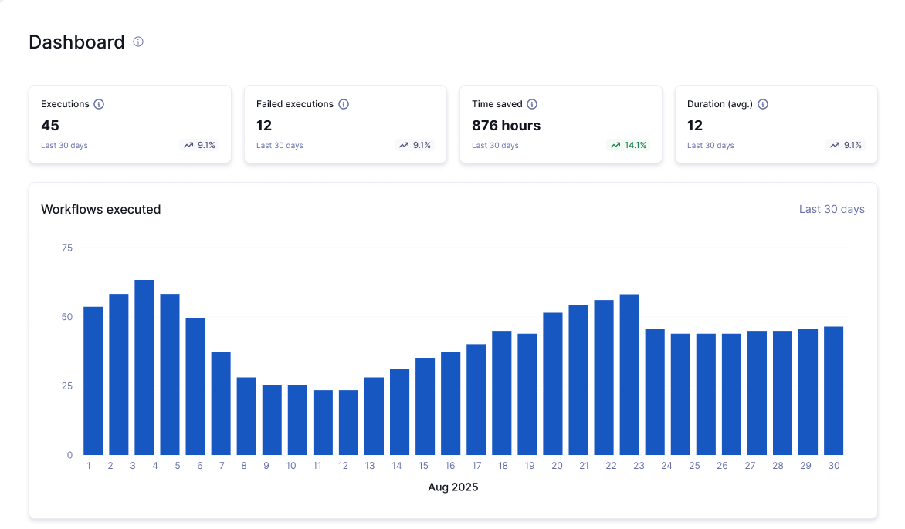Click the 876 hours metric value
The width and height of the screenshot is (905, 529).
505,125
